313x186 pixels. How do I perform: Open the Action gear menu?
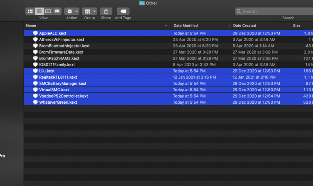[x=72, y=11]
